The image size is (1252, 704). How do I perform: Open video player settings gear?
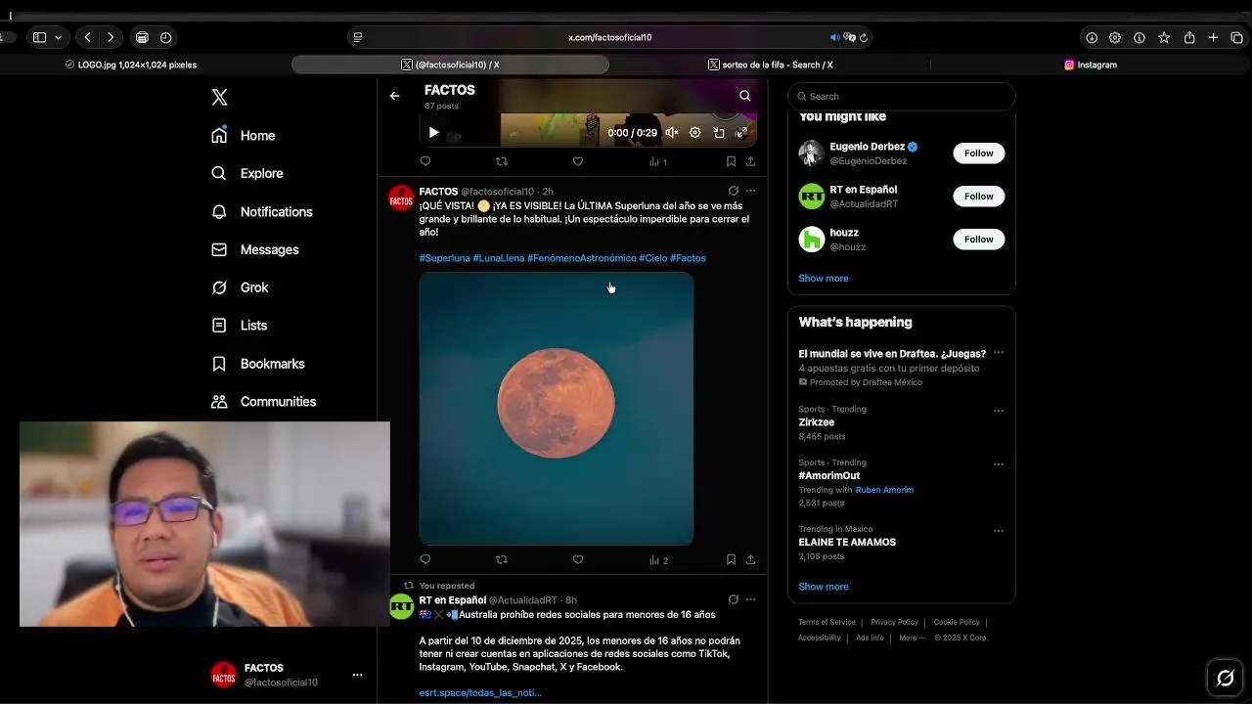tap(694, 133)
